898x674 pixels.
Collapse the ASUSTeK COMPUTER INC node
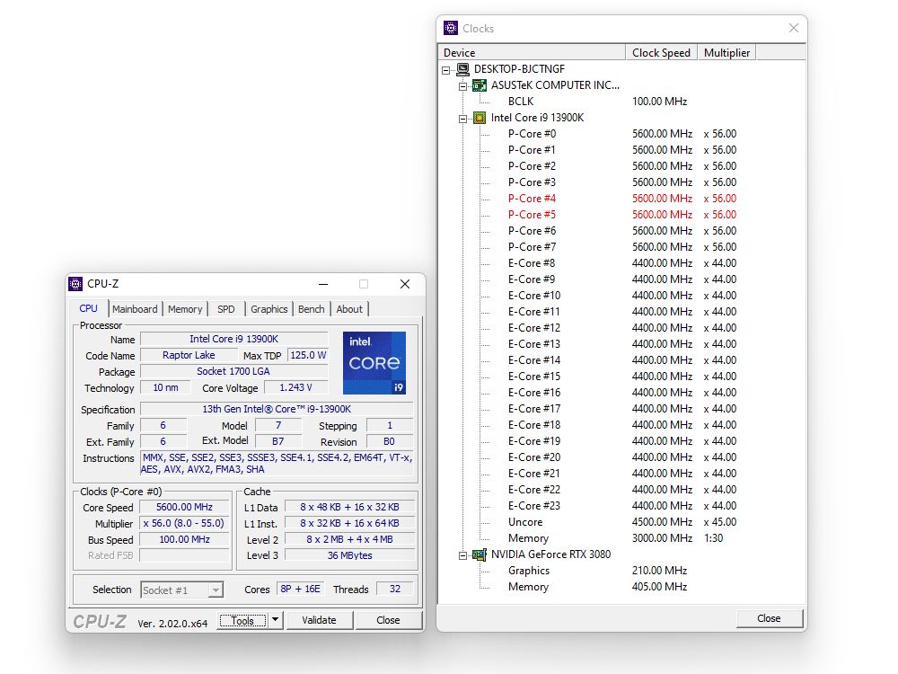462,86
